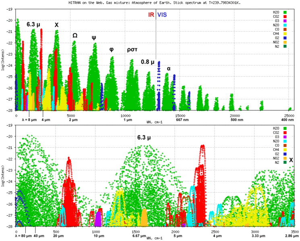Click the 'λ = 8 µm' axis label
This screenshot has height=241, width=300.
click(29, 120)
